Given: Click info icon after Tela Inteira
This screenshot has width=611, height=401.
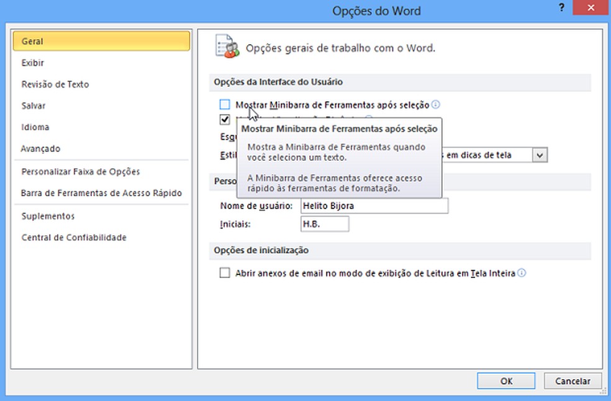Looking at the screenshot, I should tap(522, 273).
